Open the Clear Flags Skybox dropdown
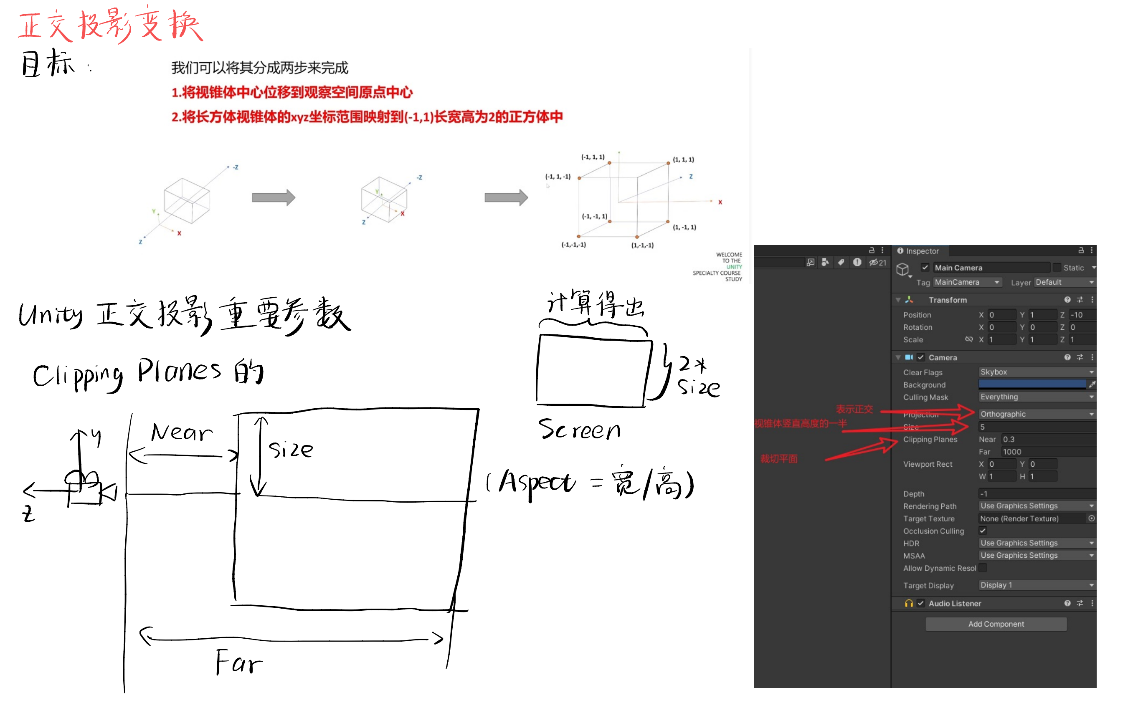1133x708 pixels. coord(1037,372)
